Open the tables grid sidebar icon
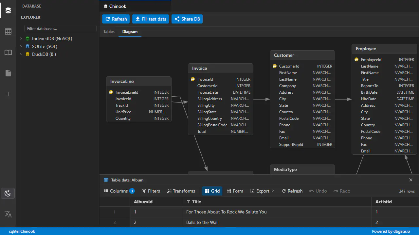The height and width of the screenshot is (235, 419). (8, 31)
